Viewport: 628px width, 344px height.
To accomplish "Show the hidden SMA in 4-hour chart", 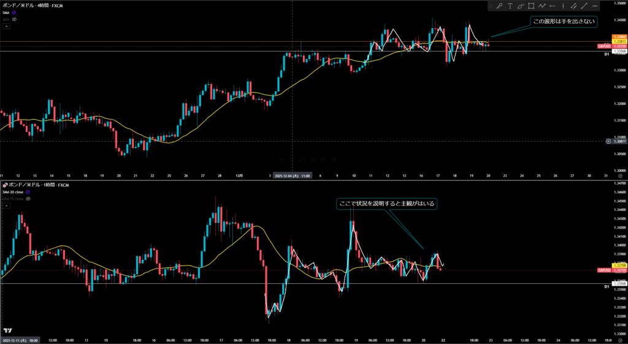I will 14,19.
